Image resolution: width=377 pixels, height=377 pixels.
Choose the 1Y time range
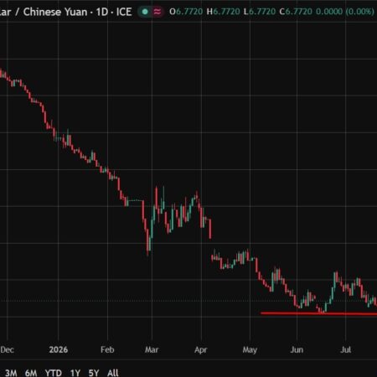[x=75, y=373]
